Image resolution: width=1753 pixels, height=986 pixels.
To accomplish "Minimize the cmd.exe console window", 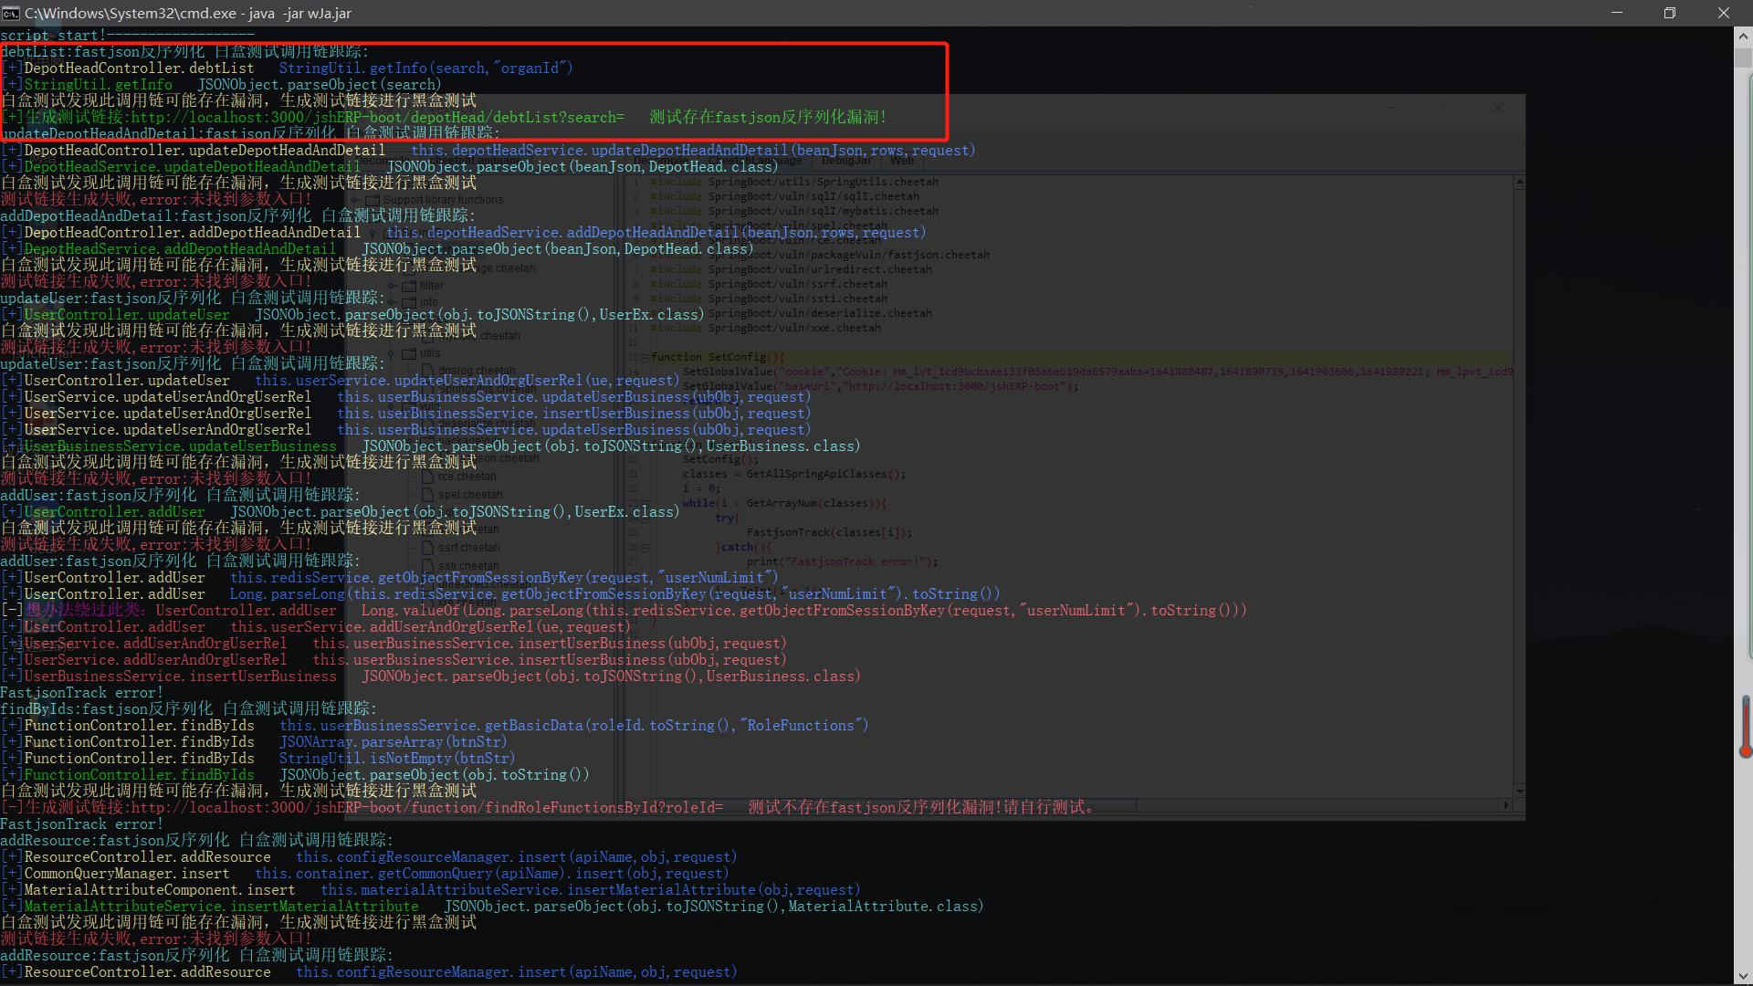I will click(1617, 13).
